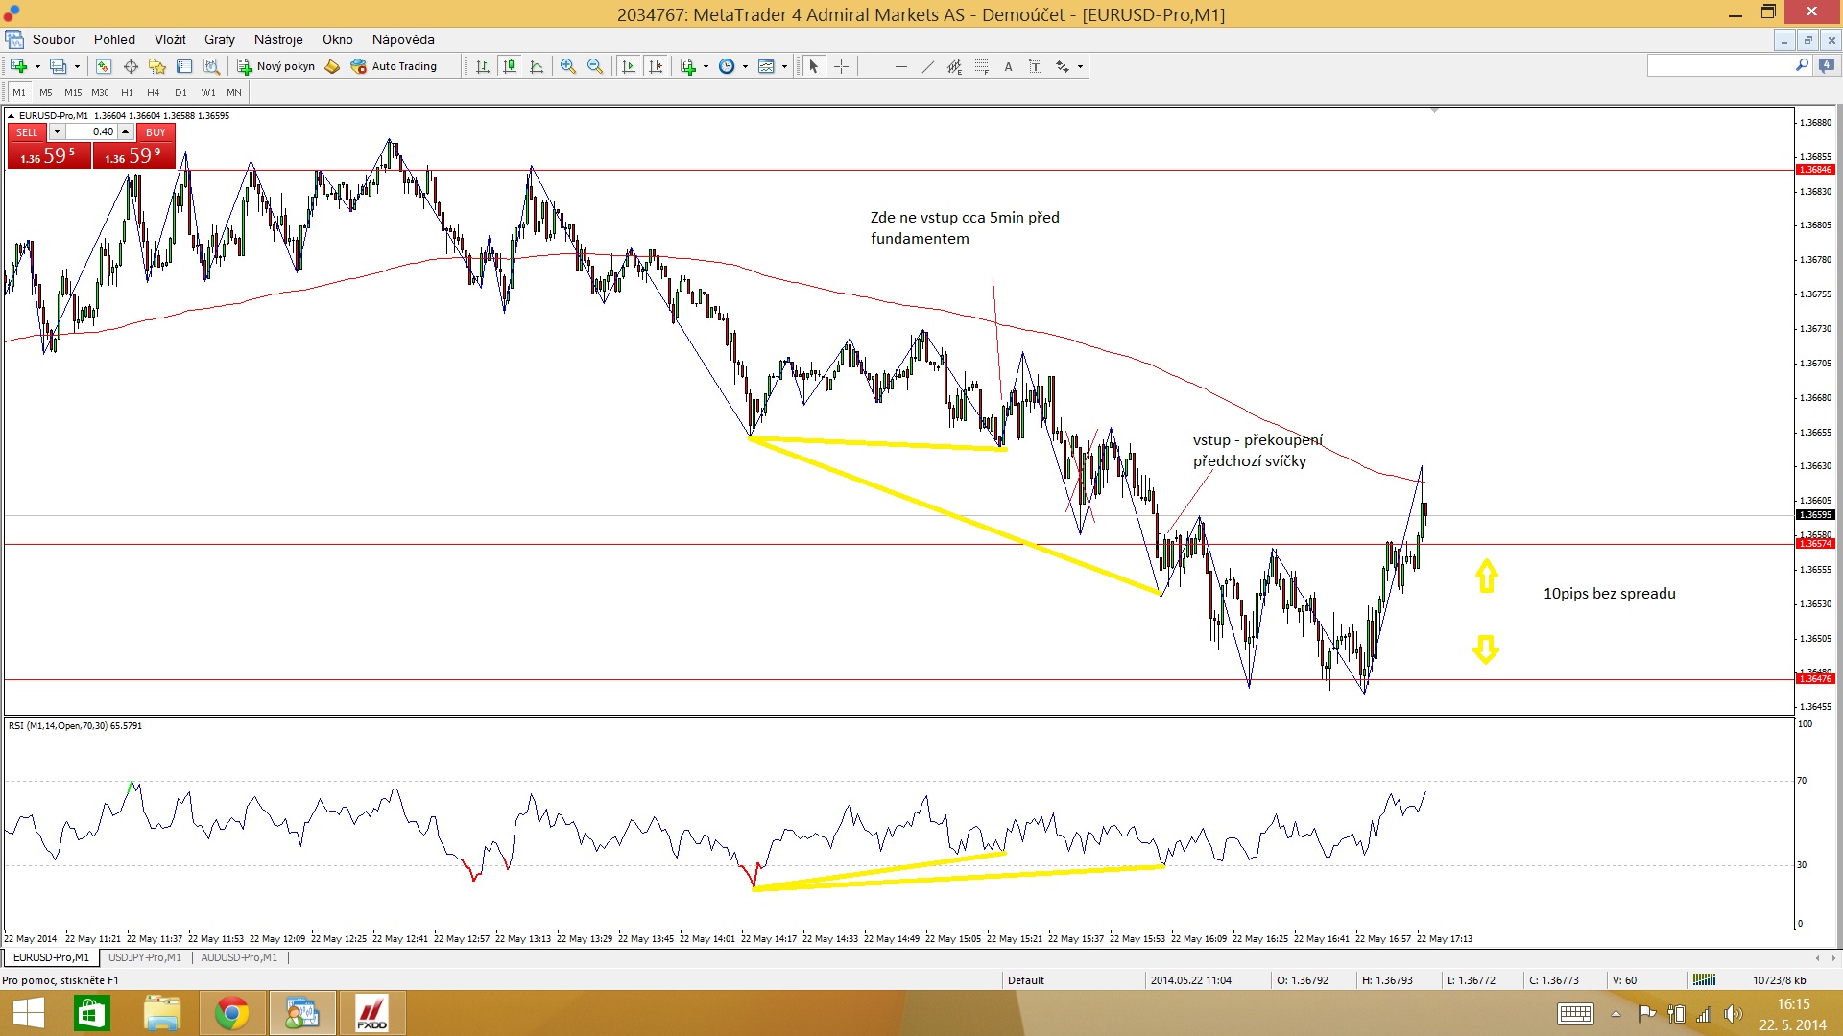Toggle chart shift button
Viewport: 1843px width, 1036px height.
656,66
